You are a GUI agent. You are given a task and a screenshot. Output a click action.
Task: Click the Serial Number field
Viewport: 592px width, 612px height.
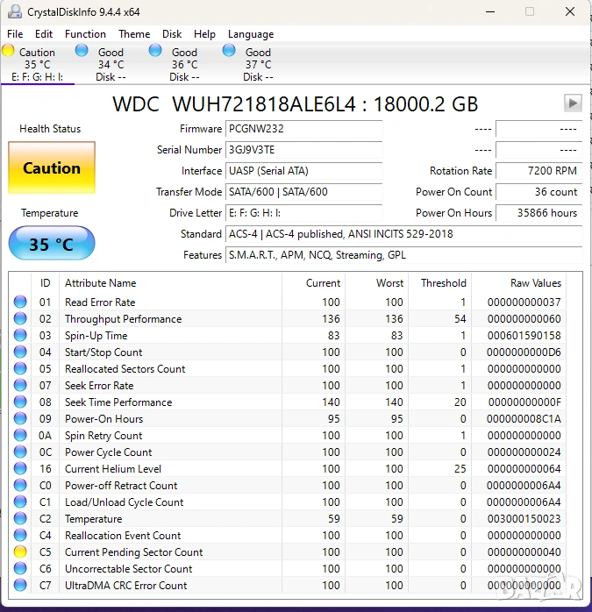coord(303,150)
